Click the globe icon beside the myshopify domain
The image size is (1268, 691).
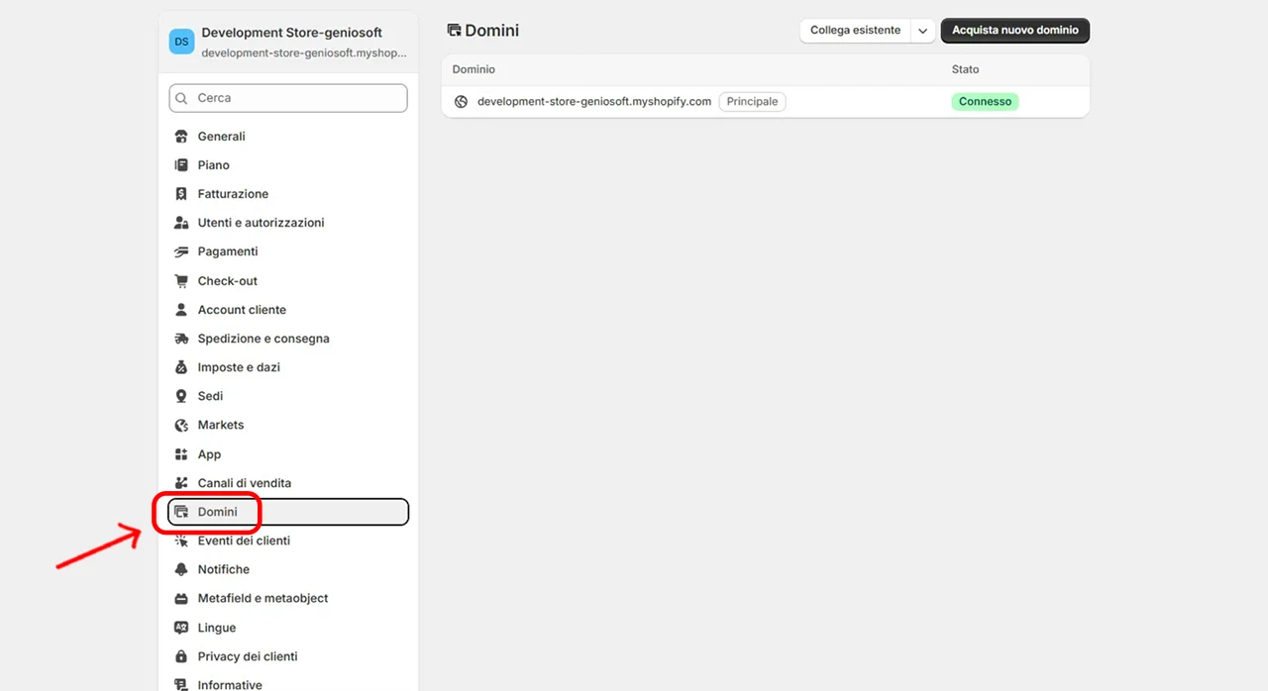[x=461, y=101]
